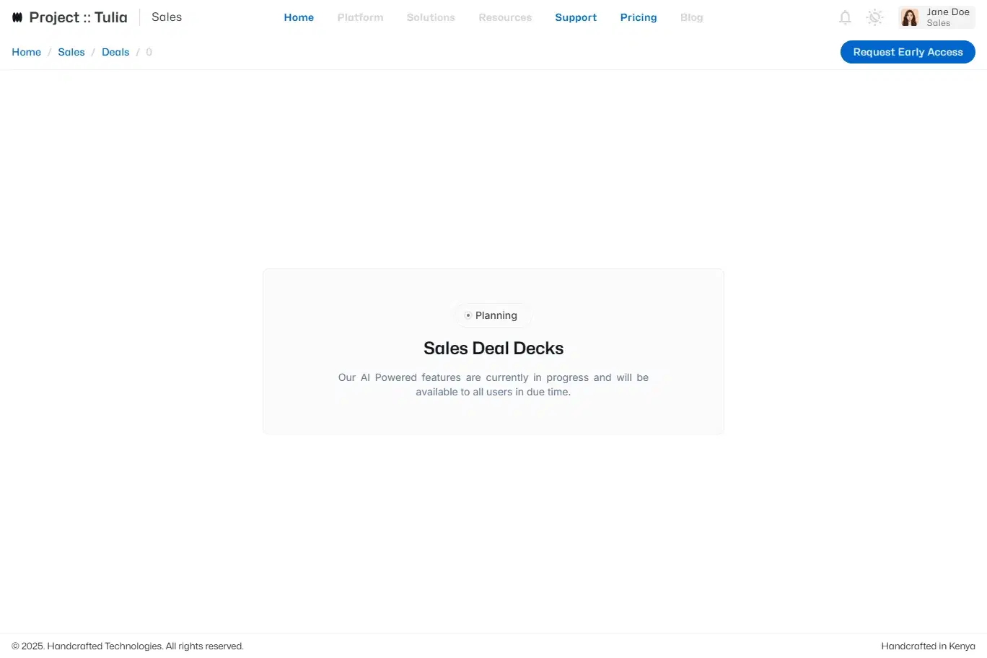Click Home in the breadcrumb trail
This screenshot has width=987, height=658.
tap(26, 52)
